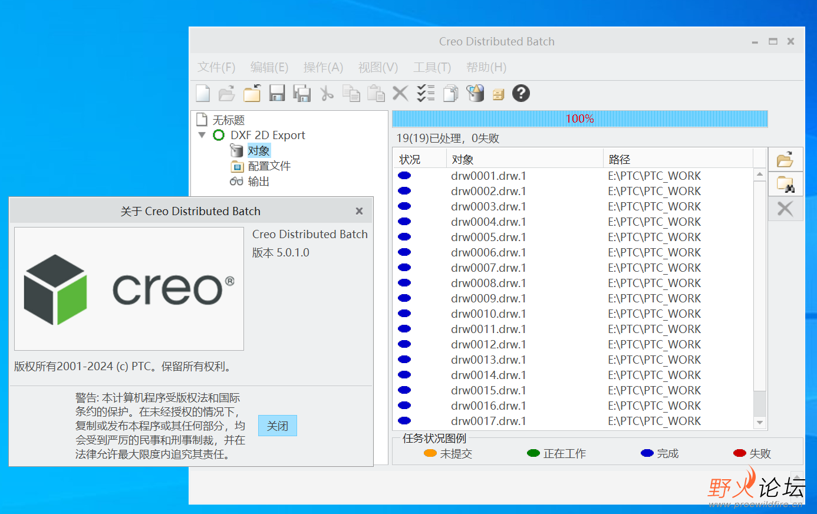Click the bucket with shapes icon
817x514 pixels.
click(x=475, y=93)
